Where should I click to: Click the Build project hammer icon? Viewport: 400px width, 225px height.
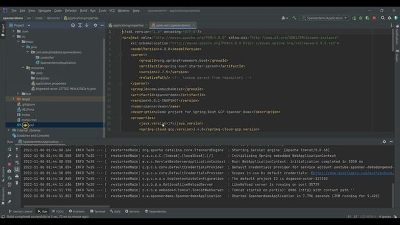click(x=294, y=18)
